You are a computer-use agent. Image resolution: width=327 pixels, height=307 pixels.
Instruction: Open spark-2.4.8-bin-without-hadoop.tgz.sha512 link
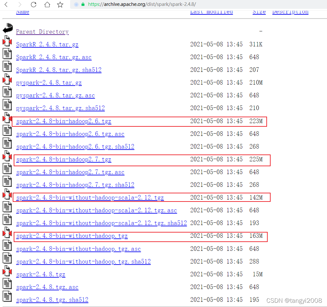[x=83, y=262]
